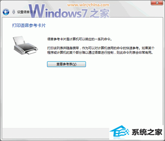Click the microphone icon in title bar
Image resolution: width=165 pixels, height=141 pixels.
(14, 12)
